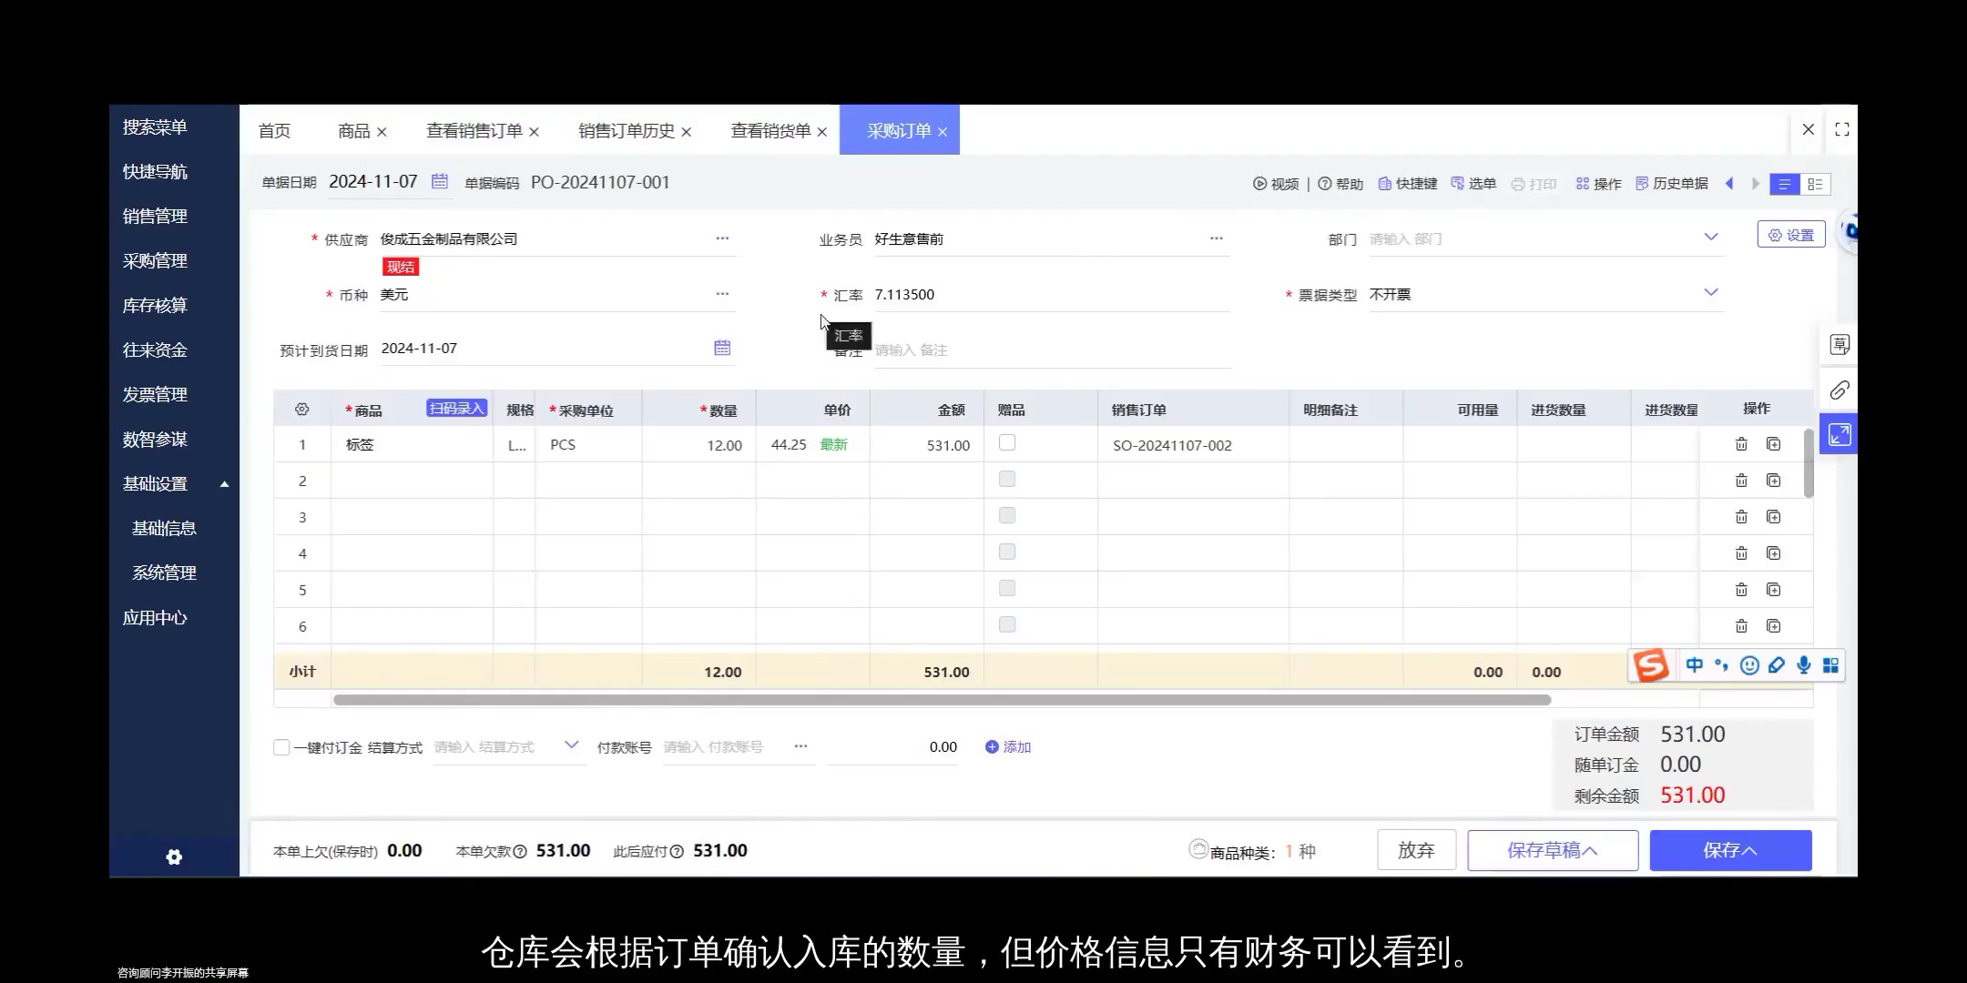Open Sogou input voice dictation microphone
The width and height of the screenshot is (1967, 983).
(1804, 665)
